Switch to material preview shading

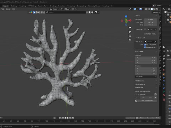point(154,9)
